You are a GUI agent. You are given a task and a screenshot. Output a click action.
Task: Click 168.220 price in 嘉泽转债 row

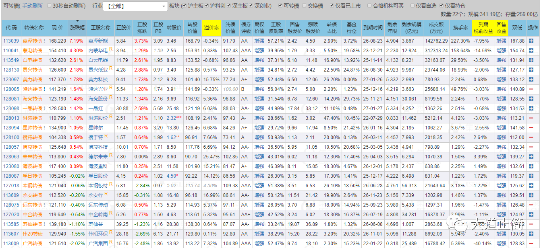(x=57, y=41)
